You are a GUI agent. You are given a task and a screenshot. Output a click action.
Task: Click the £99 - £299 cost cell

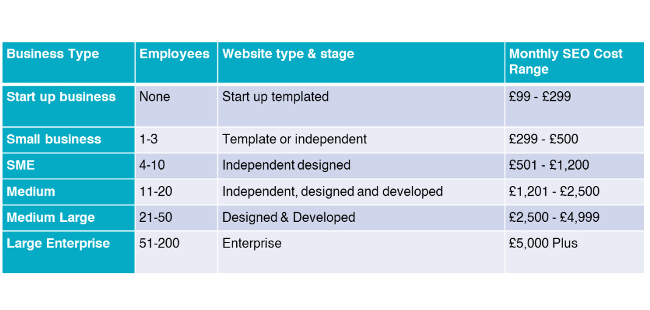(x=540, y=97)
